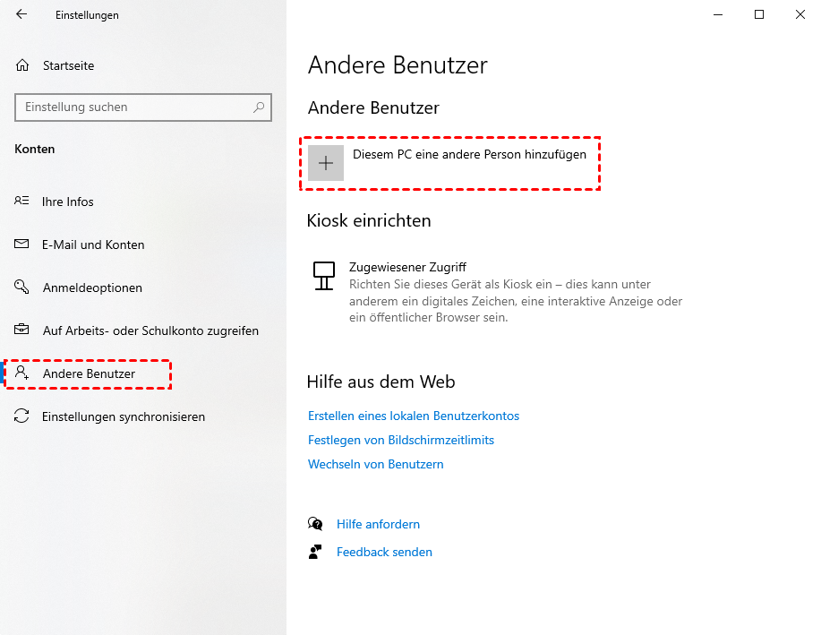Click the briefcase icon for Arbeitskonto

pyautogui.click(x=22, y=330)
